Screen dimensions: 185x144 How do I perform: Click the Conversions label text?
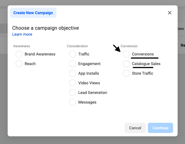[x=143, y=54]
